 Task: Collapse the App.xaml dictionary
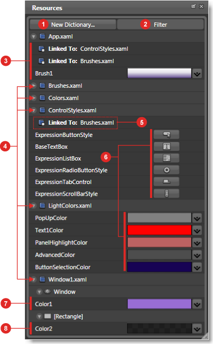34,36
